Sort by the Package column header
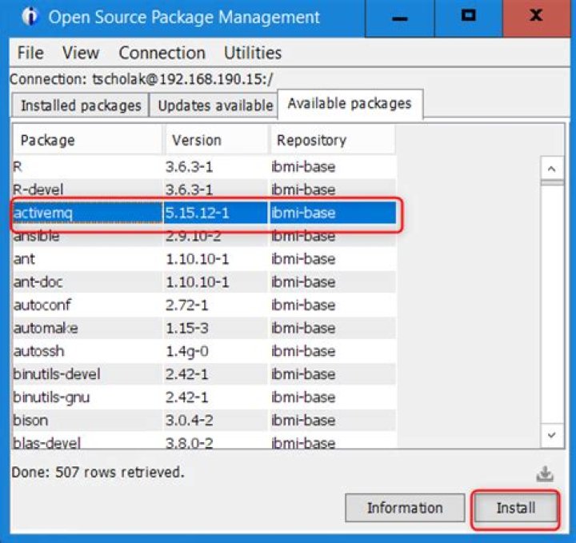This screenshot has width=576, height=543. pos(86,140)
